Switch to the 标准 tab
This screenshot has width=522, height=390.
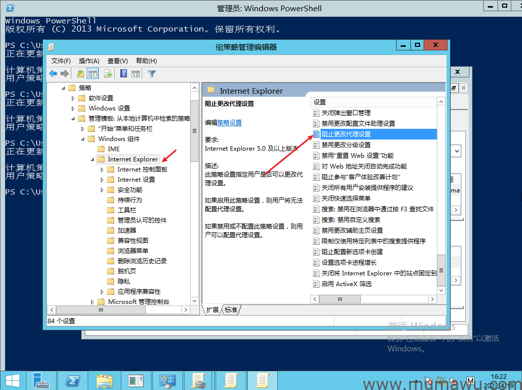pos(231,310)
